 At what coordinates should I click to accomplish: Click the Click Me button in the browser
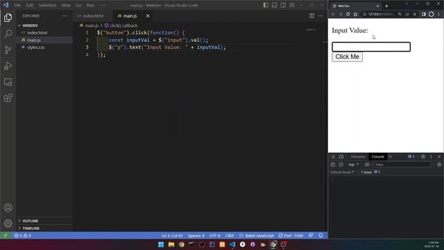[x=347, y=57]
